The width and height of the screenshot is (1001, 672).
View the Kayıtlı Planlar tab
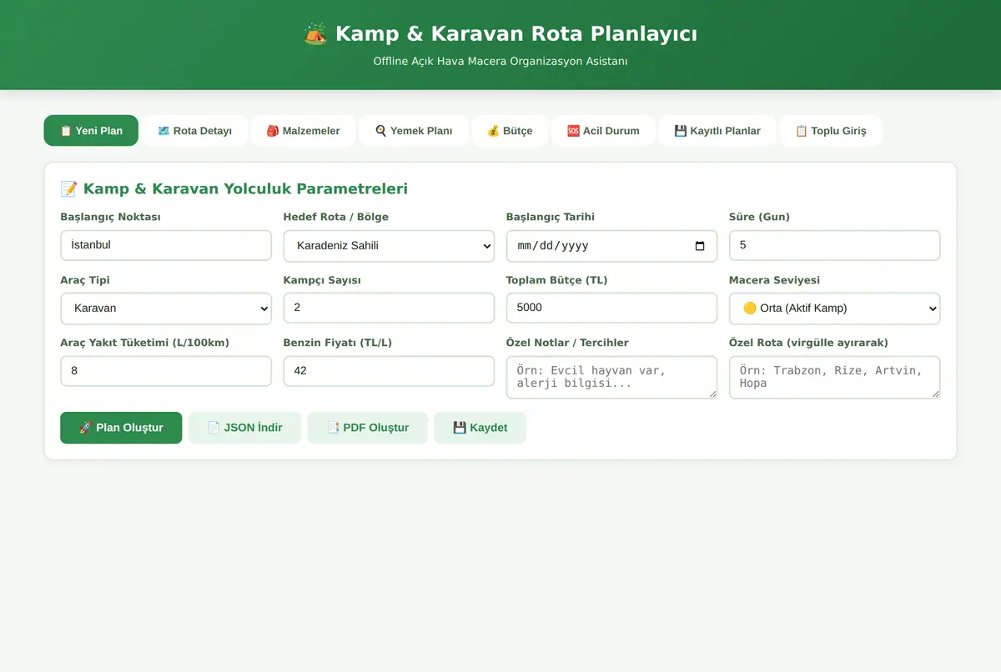click(x=717, y=131)
